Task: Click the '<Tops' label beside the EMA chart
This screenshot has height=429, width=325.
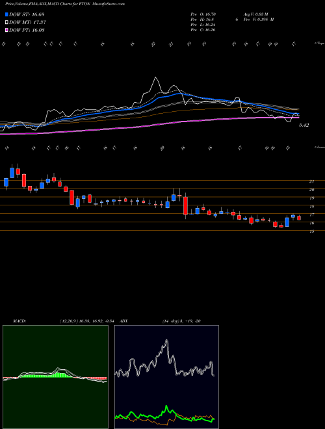Action: 319,44
